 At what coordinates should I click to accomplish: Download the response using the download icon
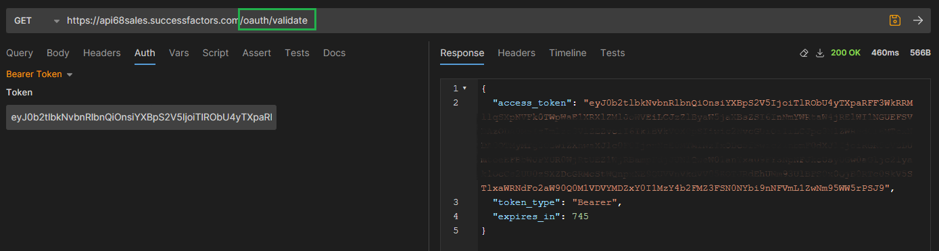820,53
